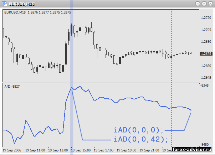Click the 1.2705 price scale value

coord(206,30)
